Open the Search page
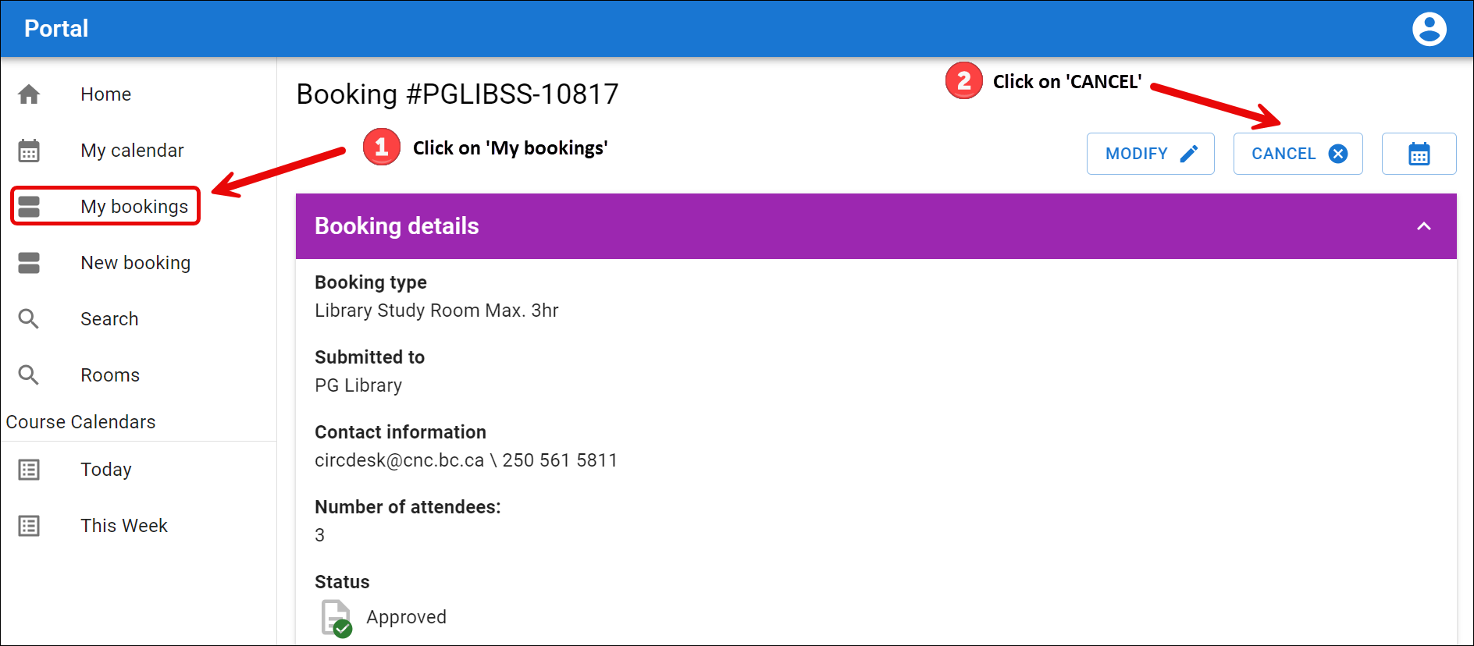Image resolution: width=1474 pixels, height=646 pixels. [x=109, y=319]
